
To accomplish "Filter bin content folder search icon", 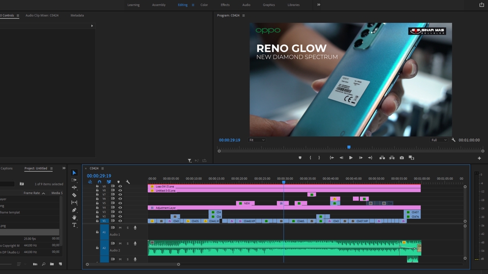I will [22, 184].
